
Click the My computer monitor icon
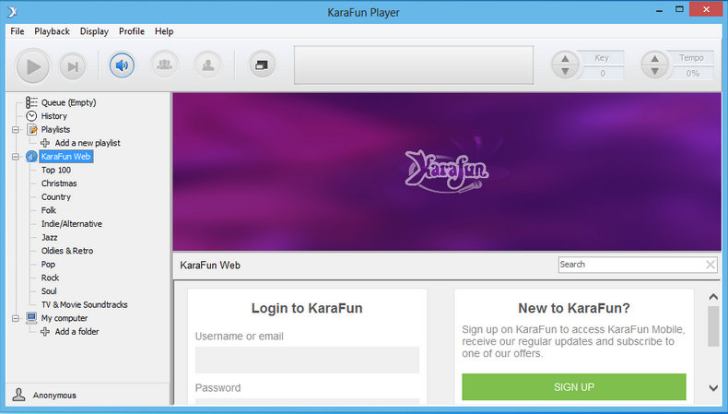click(31, 318)
